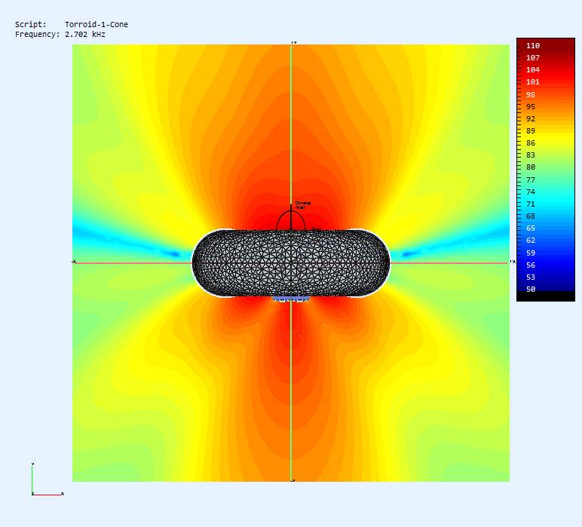Screen dimensions: 582x527
Task: Click the 53 label on color scale
Action: point(531,277)
